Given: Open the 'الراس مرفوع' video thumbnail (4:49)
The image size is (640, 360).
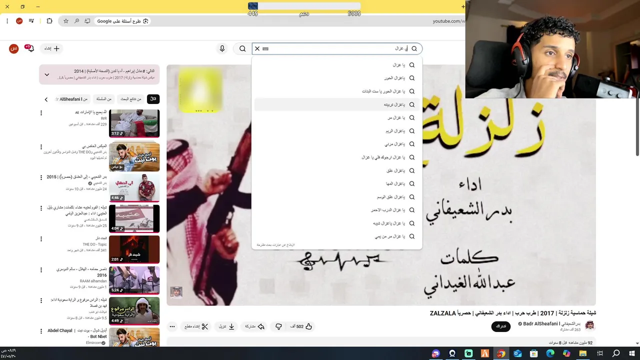Looking at the screenshot, I should point(134,310).
